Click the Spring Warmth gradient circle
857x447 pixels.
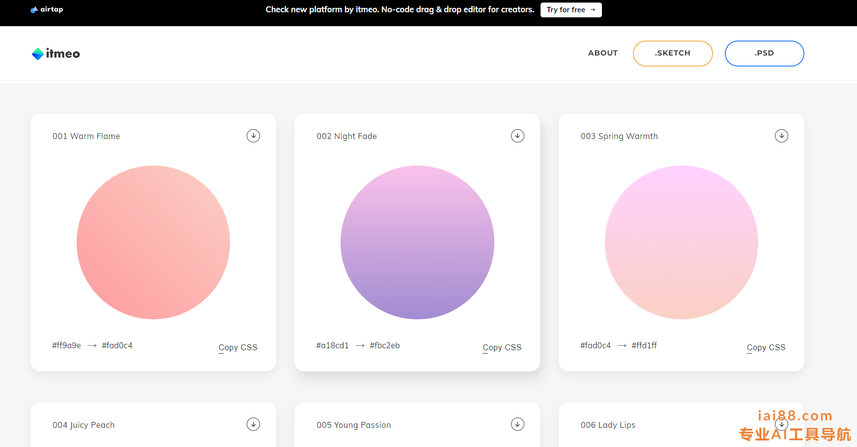pos(681,242)
